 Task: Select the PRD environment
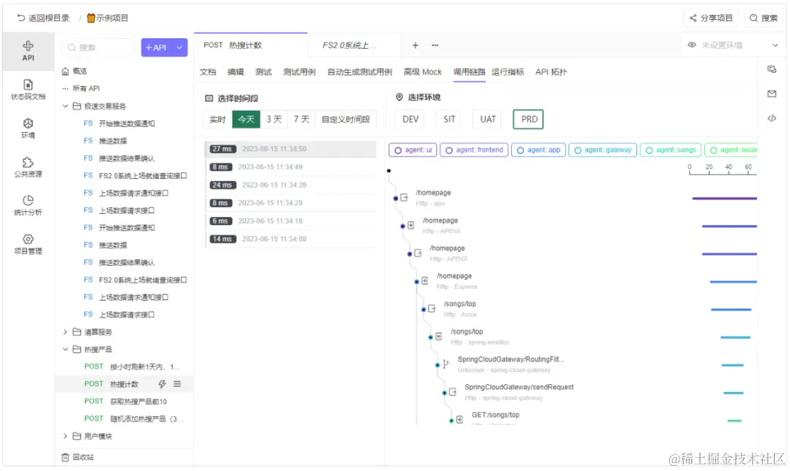click(x=529, y=119)
